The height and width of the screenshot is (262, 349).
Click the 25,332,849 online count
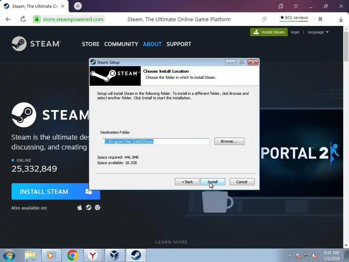pos(34,169)
